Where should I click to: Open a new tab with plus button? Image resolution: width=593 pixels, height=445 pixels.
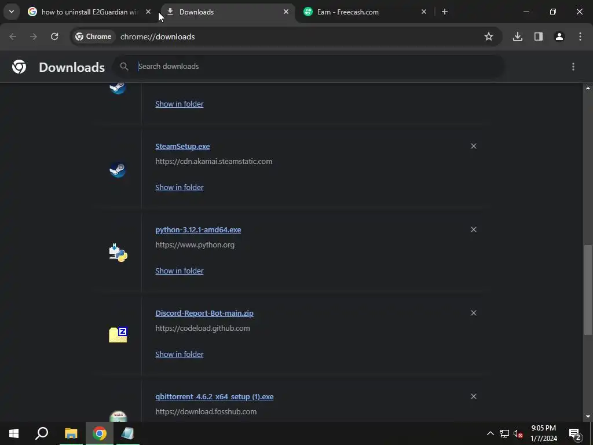pos(445,12)
